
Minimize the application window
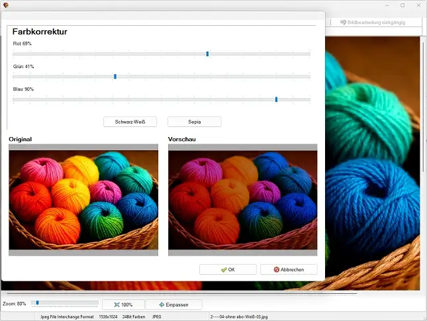(384, 5)
